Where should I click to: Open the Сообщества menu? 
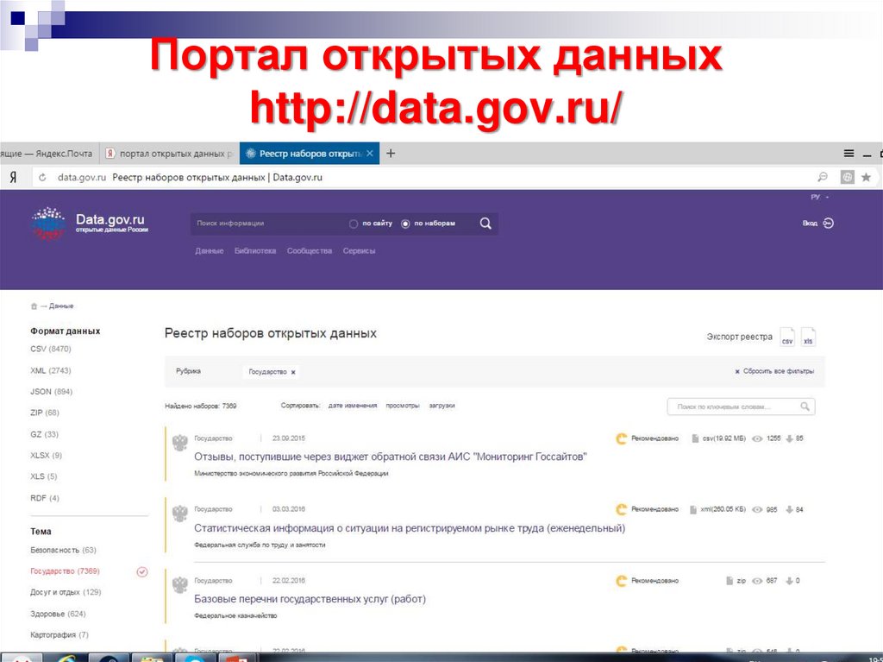coord(310,251)
